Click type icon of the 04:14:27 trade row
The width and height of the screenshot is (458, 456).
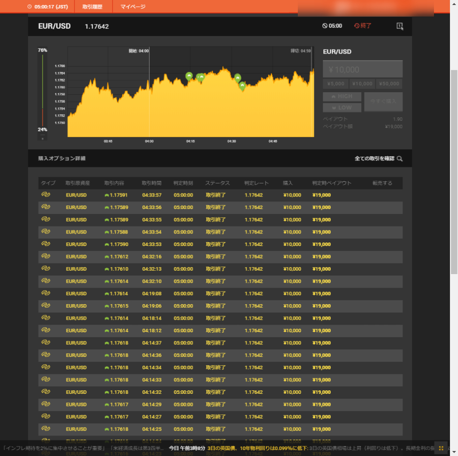(46, 416)
